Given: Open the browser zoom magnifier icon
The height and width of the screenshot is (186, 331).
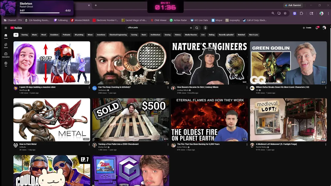Looking at the screenshot, I should click(273, 13).
